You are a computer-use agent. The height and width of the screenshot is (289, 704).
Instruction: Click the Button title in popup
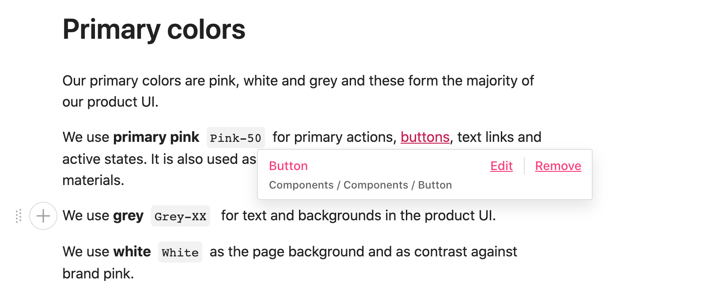[x=288, y=166]
